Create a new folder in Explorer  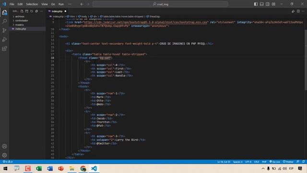(27, 11)
